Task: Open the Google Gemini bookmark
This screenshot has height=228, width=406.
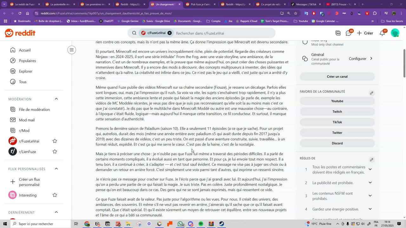Action: click(128, 21)
